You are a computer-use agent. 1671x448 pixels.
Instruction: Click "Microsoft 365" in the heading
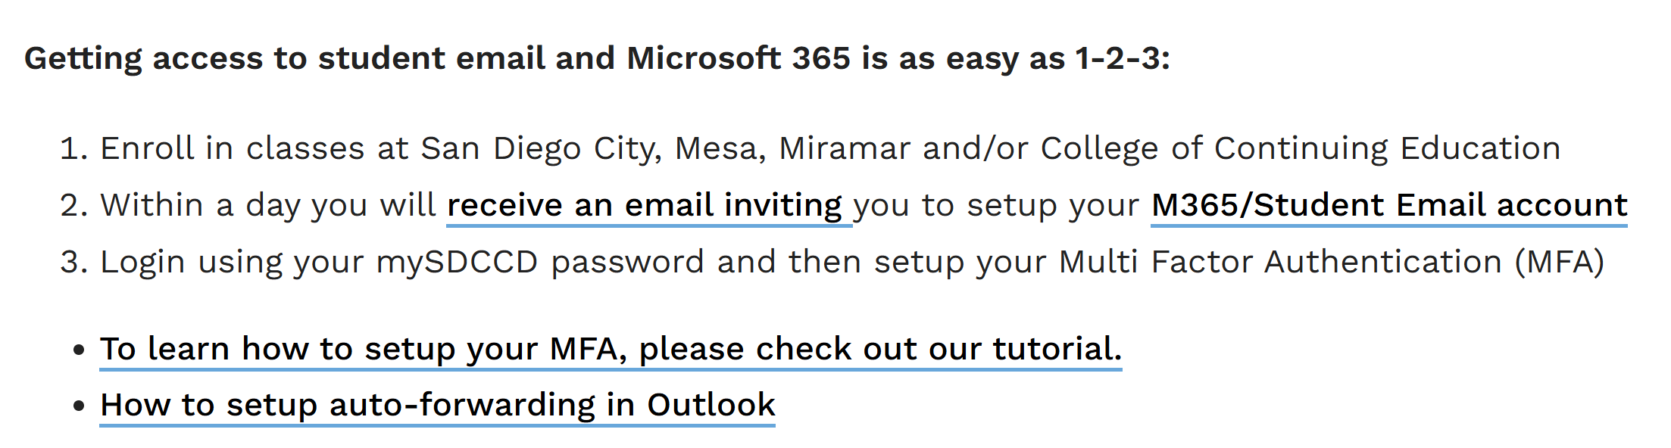pos(739,58)
